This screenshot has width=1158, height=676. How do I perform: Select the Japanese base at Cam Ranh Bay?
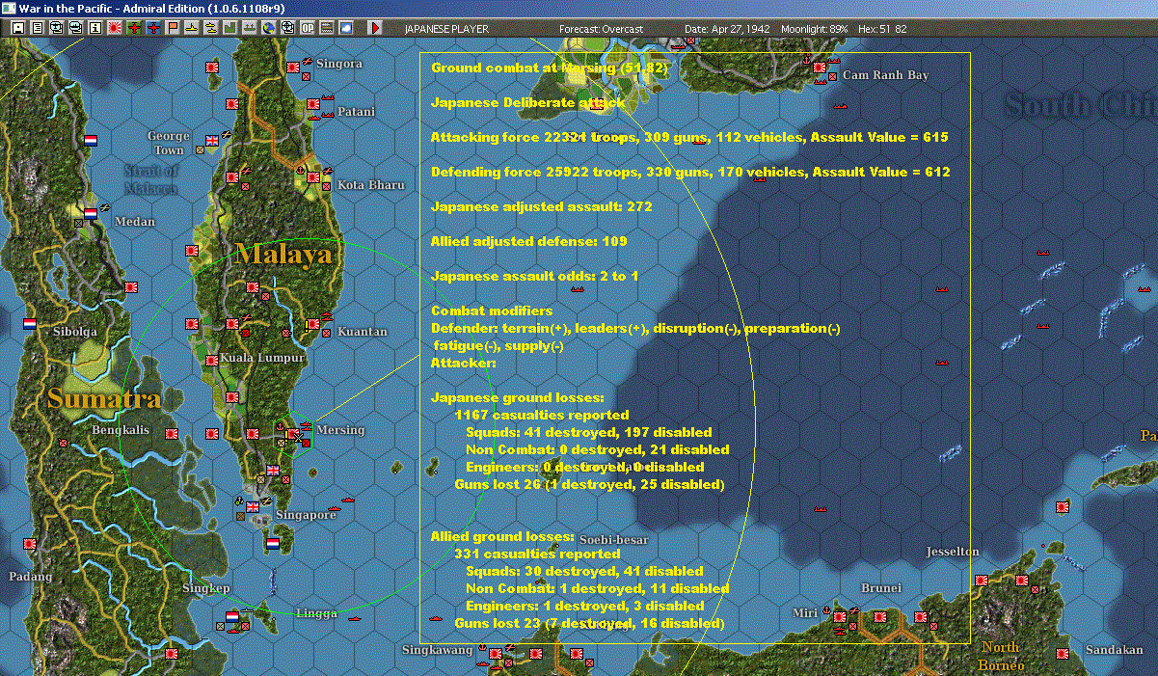820,68
